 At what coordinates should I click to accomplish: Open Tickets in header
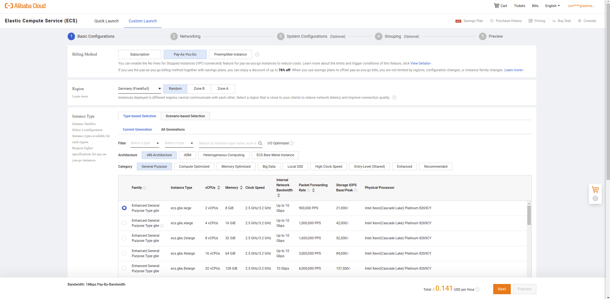[x=519, y=6]
